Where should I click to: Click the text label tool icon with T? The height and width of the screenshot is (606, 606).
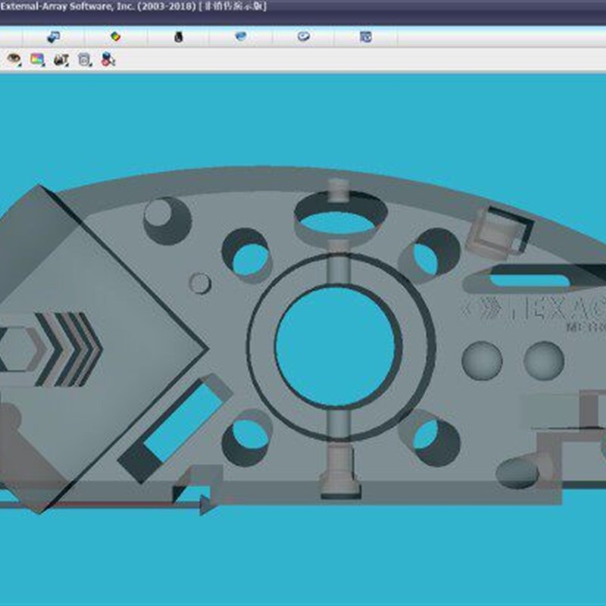[61, 60]
